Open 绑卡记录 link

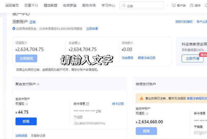[118, 104]
